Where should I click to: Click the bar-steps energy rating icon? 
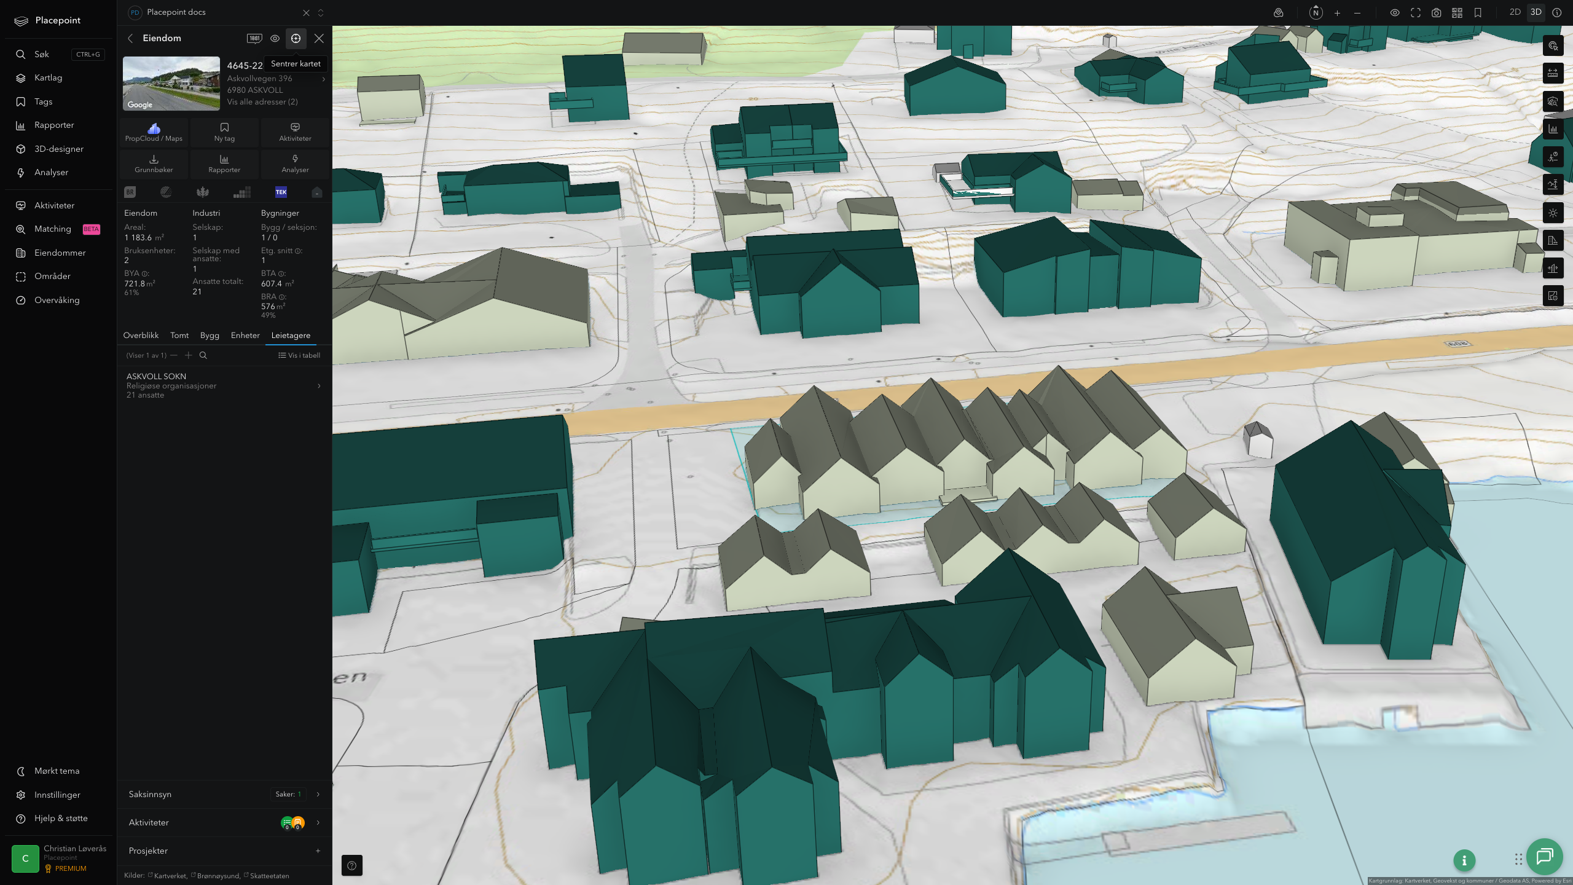[242, 192]
